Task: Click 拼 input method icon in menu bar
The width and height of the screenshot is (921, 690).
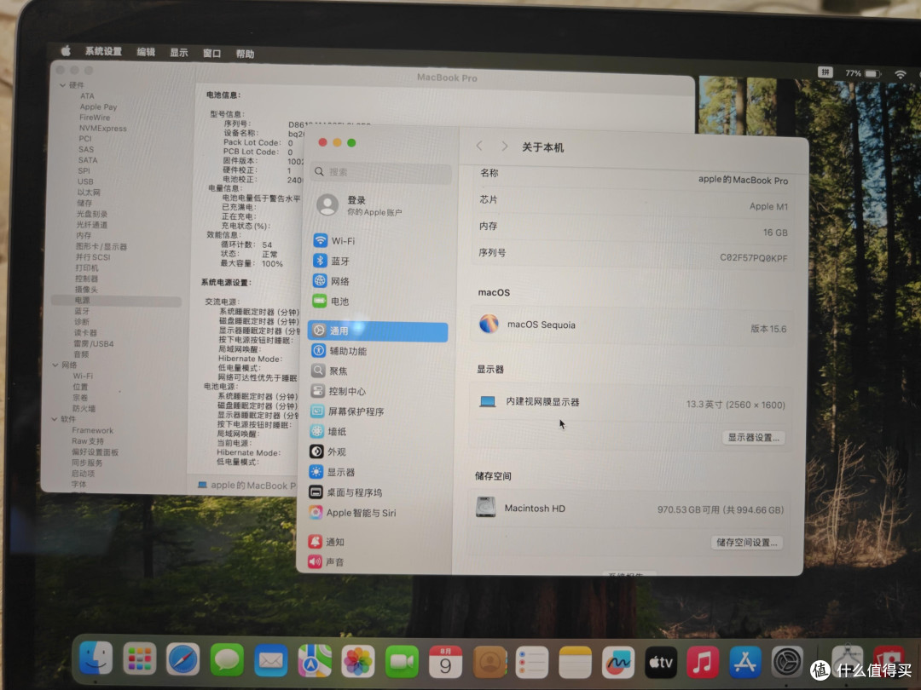Action: pyautogui.click(x=825, y=72)
